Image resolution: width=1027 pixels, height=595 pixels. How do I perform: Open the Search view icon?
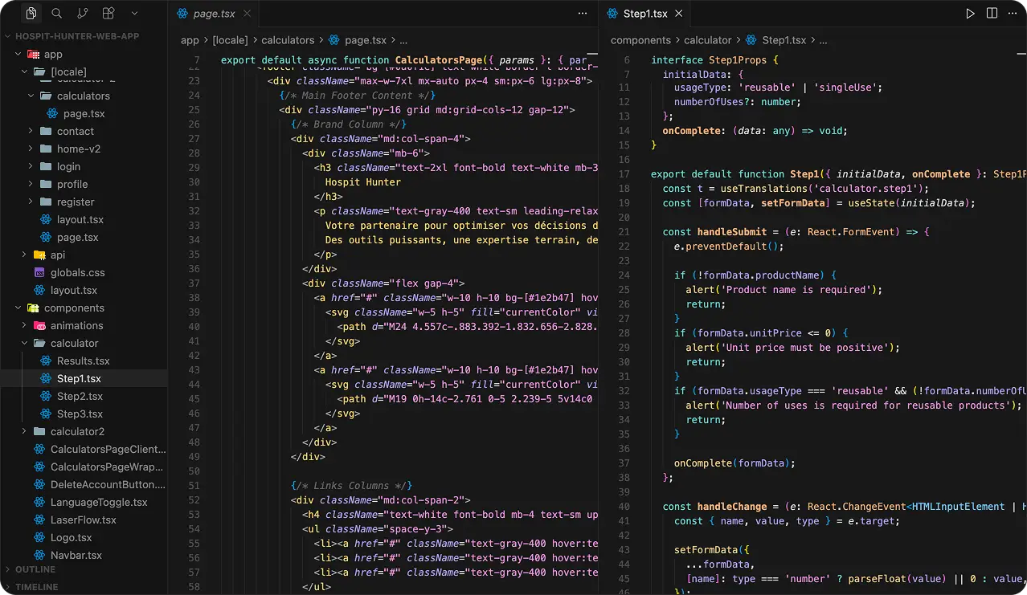57,14
